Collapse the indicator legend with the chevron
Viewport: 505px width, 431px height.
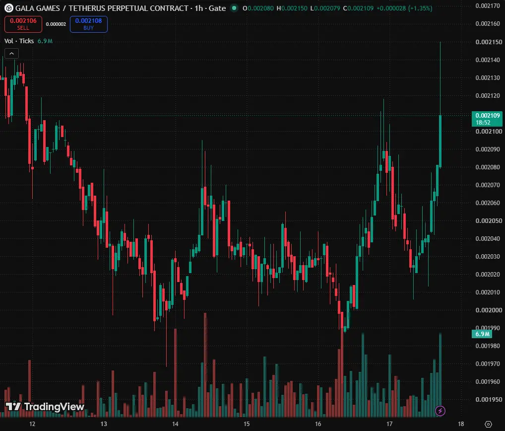pyautogui.click(x=11, y=54)
